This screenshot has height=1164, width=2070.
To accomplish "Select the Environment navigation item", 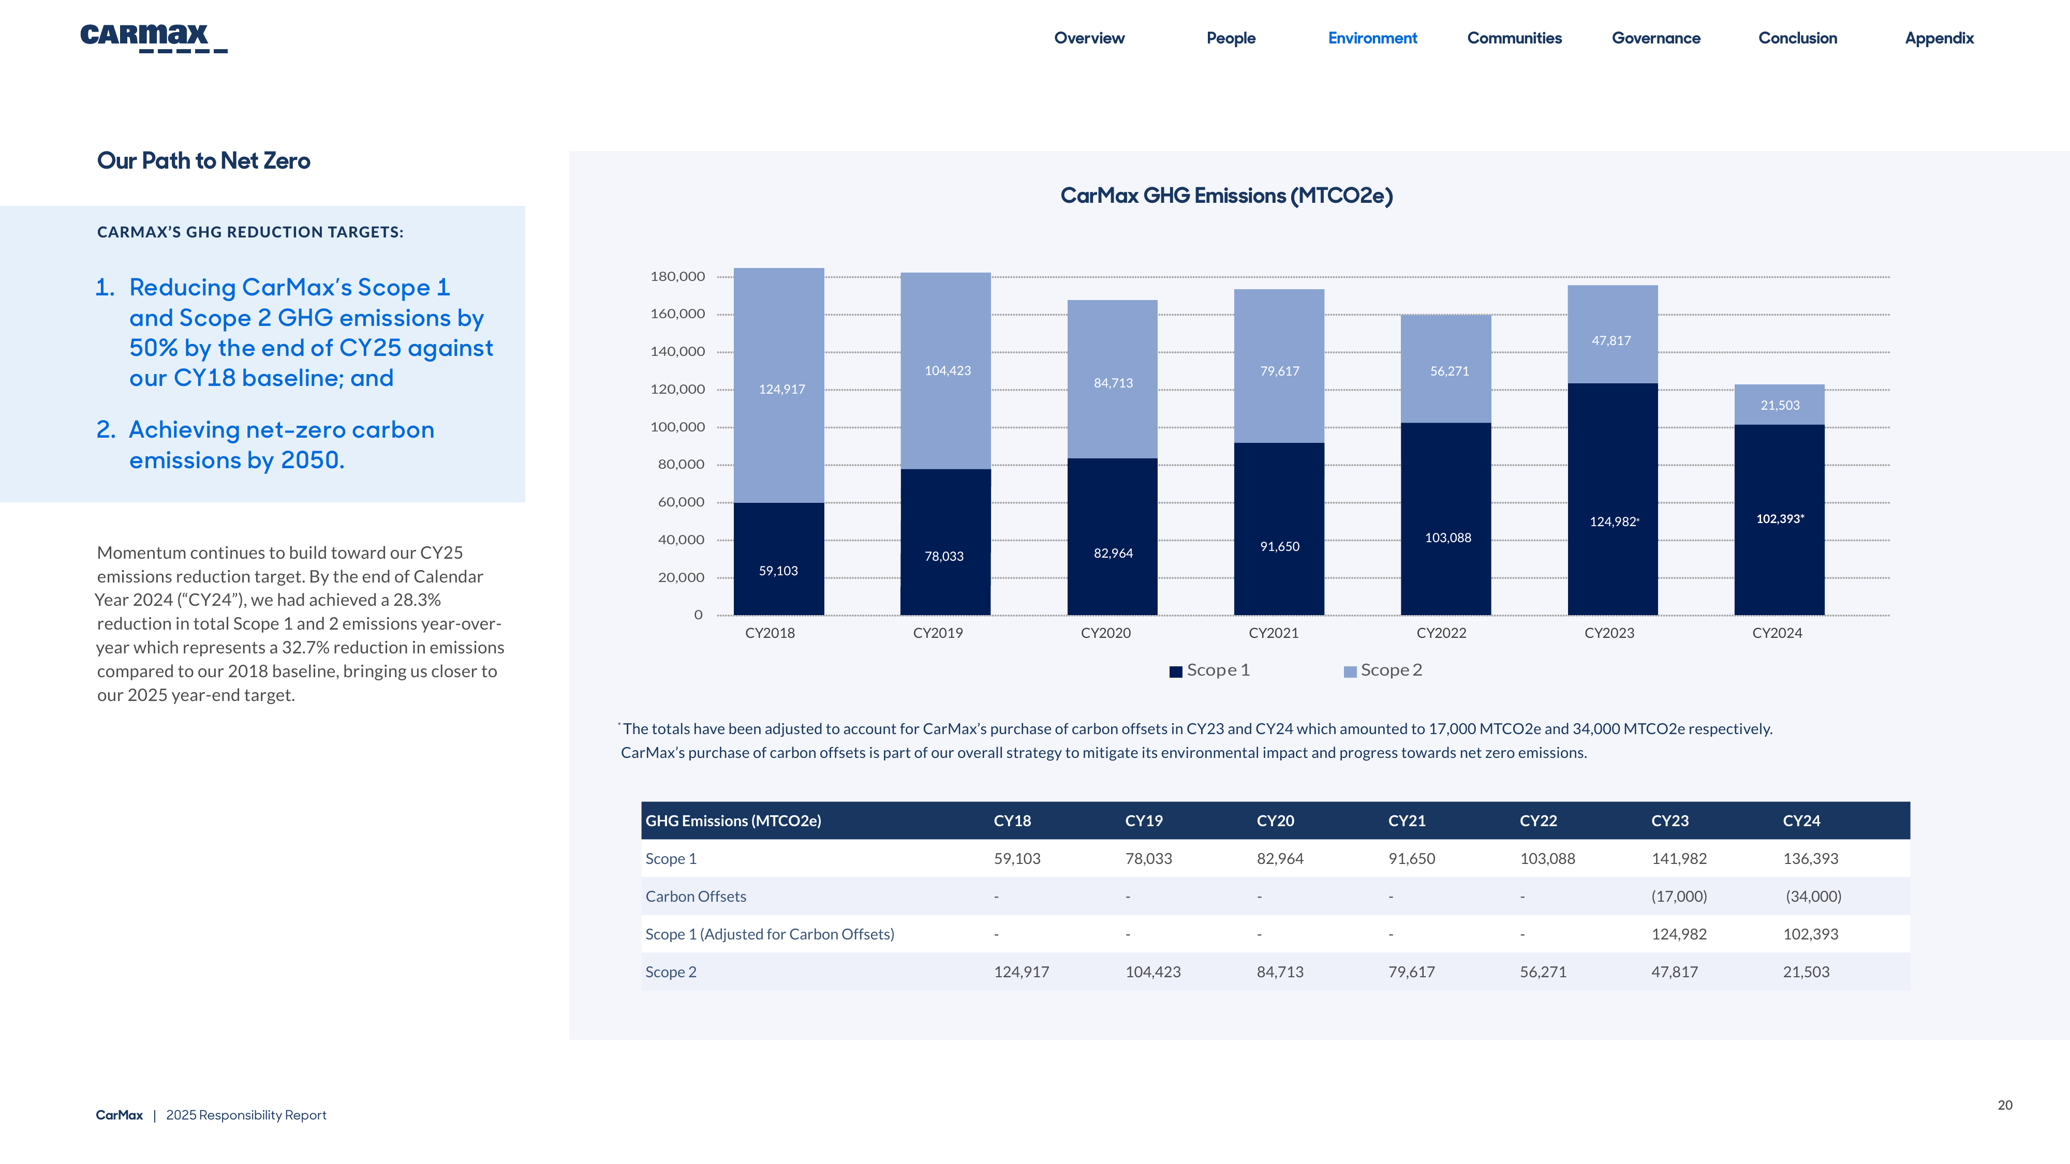I will tap(1372, 38).
